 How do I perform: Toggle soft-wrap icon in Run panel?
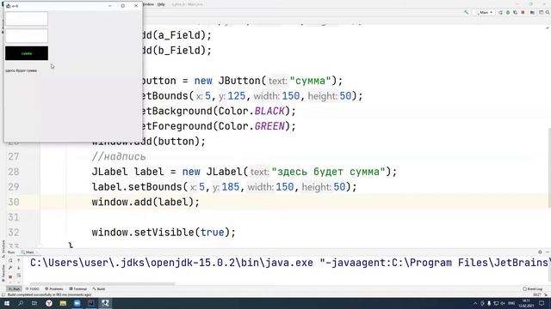pyautogui.click(x=19, y=276)
